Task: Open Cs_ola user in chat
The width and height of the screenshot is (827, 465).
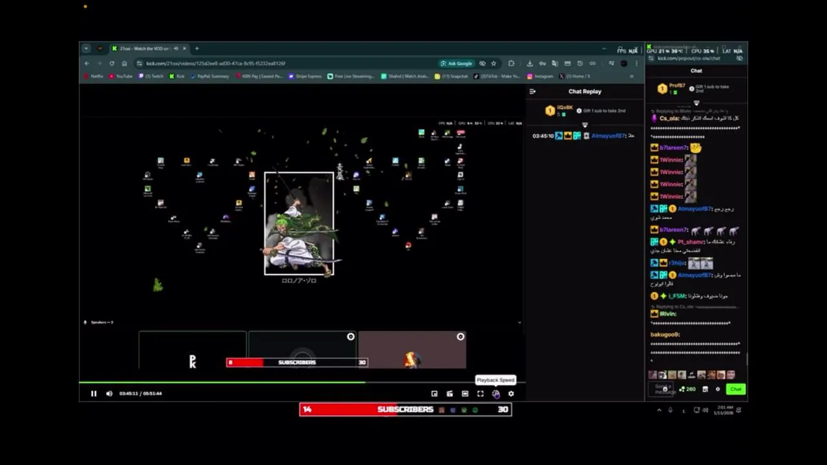Action: (x=669, y=118)
